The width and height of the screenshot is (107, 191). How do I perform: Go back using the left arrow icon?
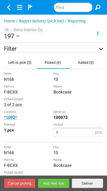(x=9, y=7)
